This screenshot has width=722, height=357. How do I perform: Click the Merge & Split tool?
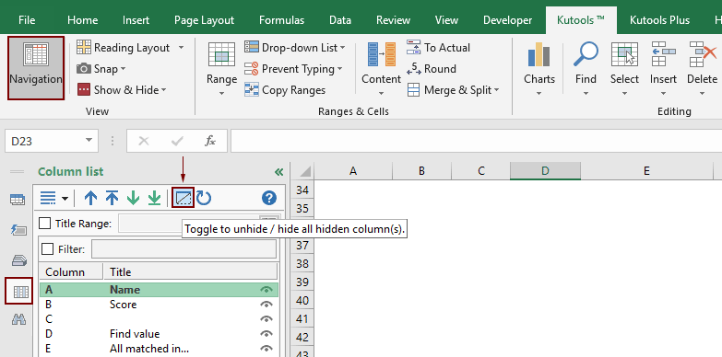click(x=454, y=90)
